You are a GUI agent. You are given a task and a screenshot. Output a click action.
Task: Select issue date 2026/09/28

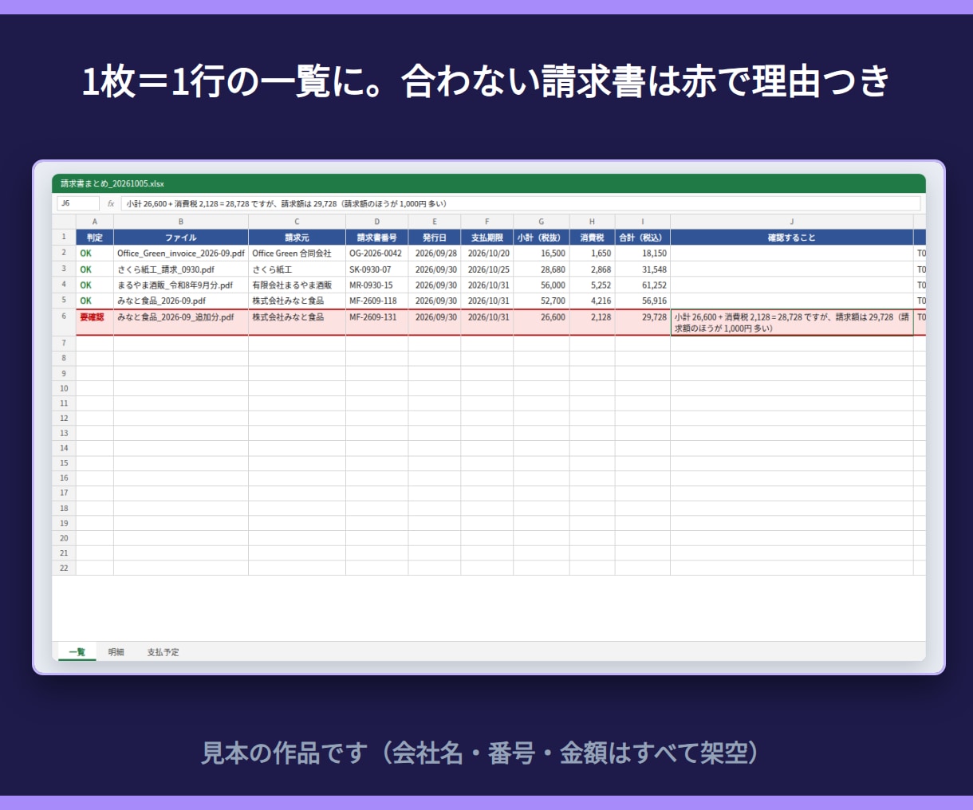435,254
